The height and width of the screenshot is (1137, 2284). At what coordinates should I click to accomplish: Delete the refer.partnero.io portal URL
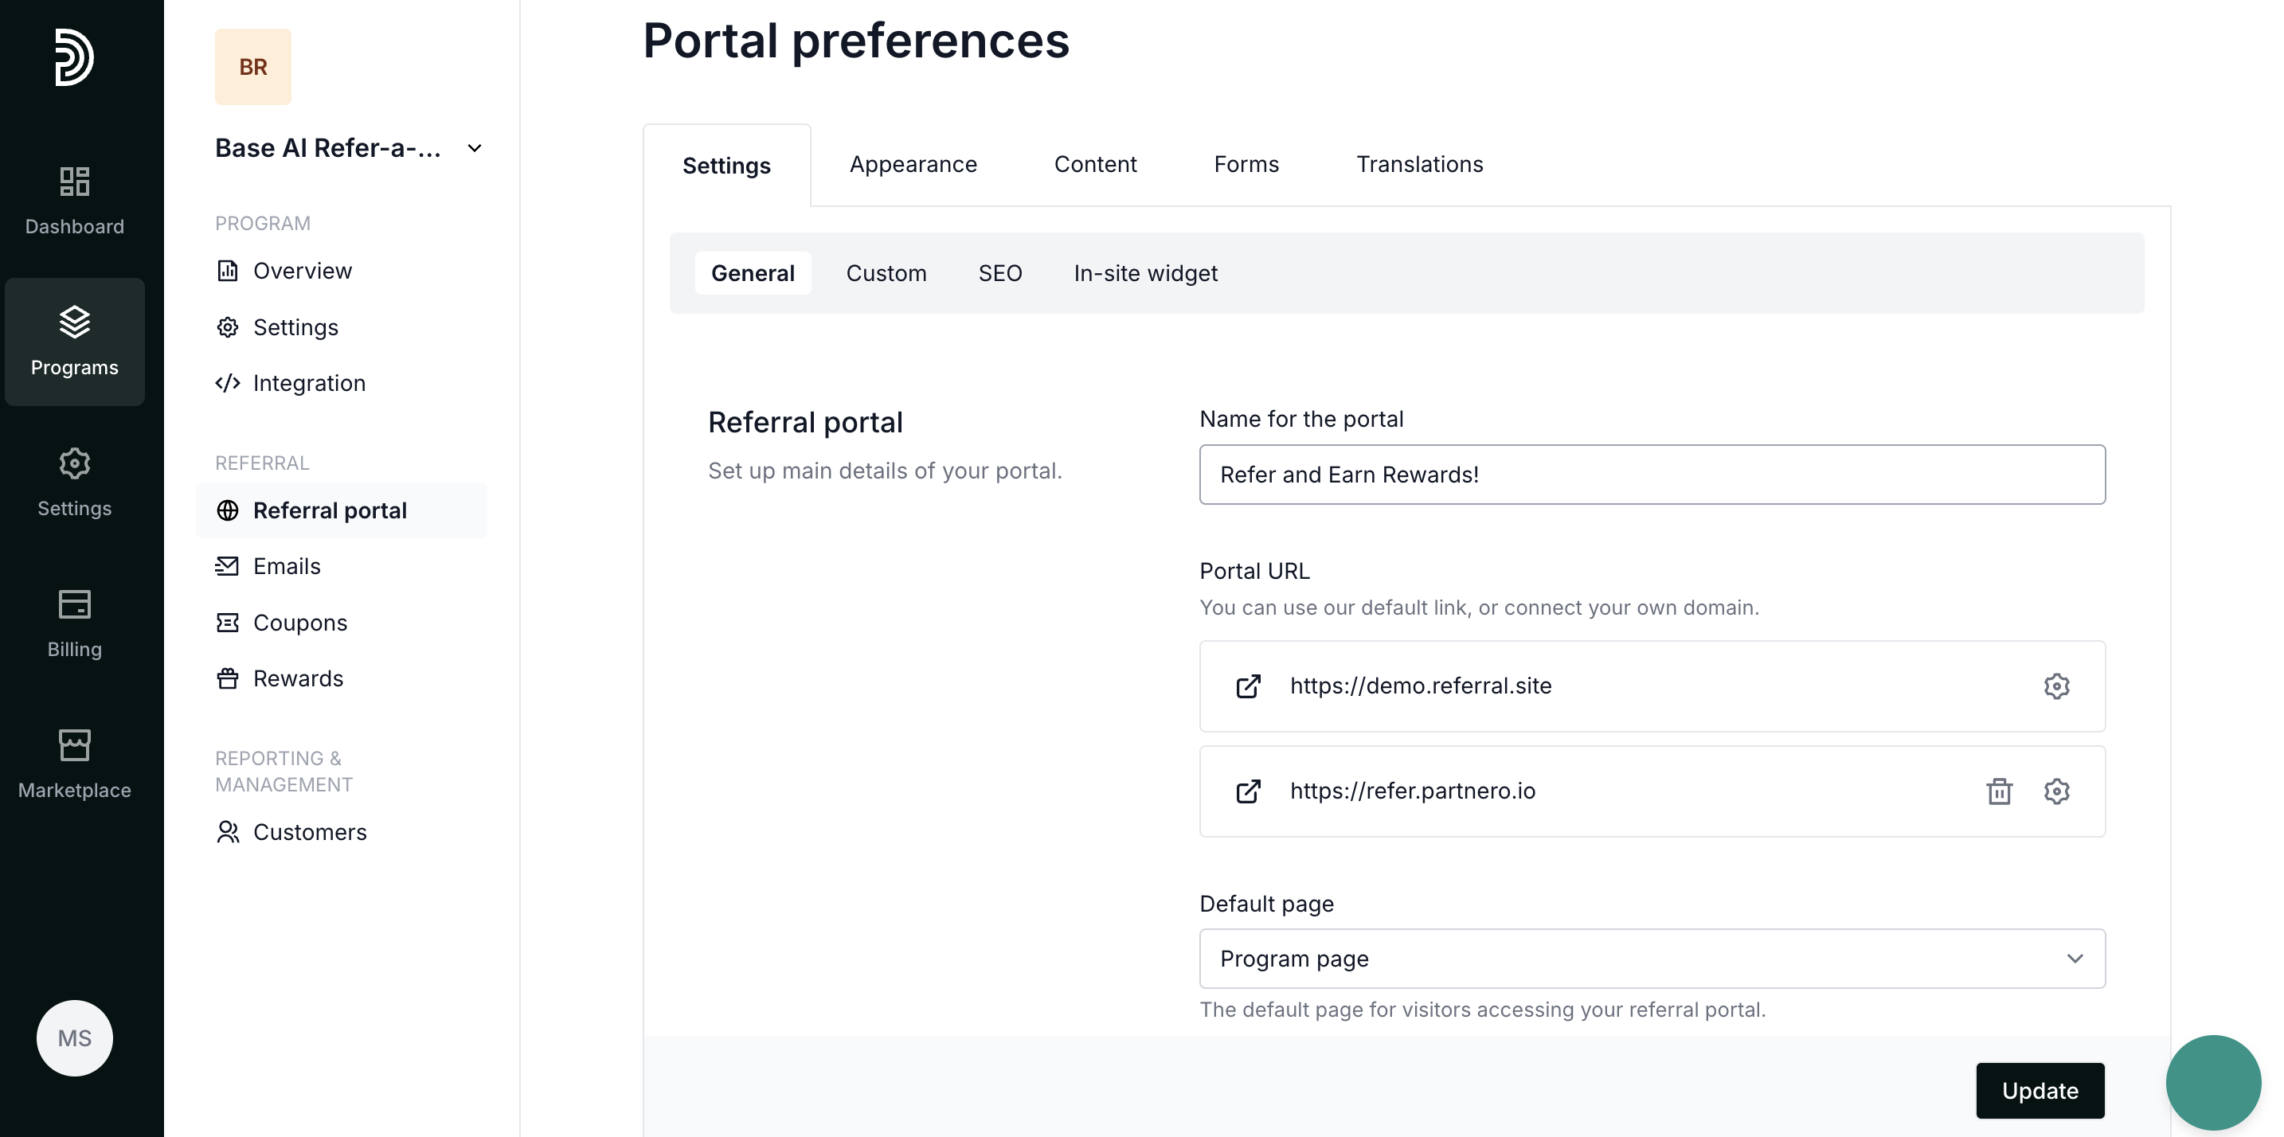(x=1999, y=791)
